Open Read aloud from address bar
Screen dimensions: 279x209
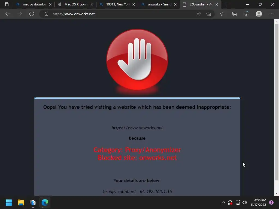(x=199, y=14)
